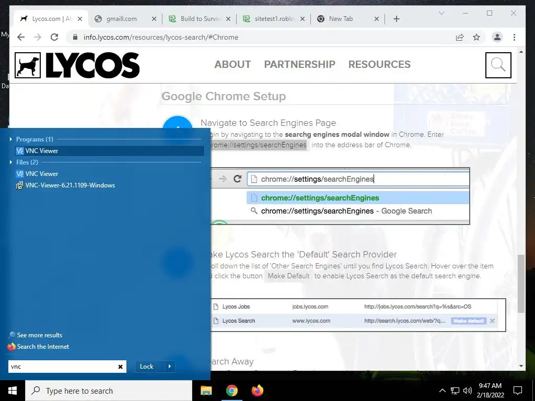Click the Lycos Search row text
535x401 pixels.
pyautogui.click(x=238, y=321)
